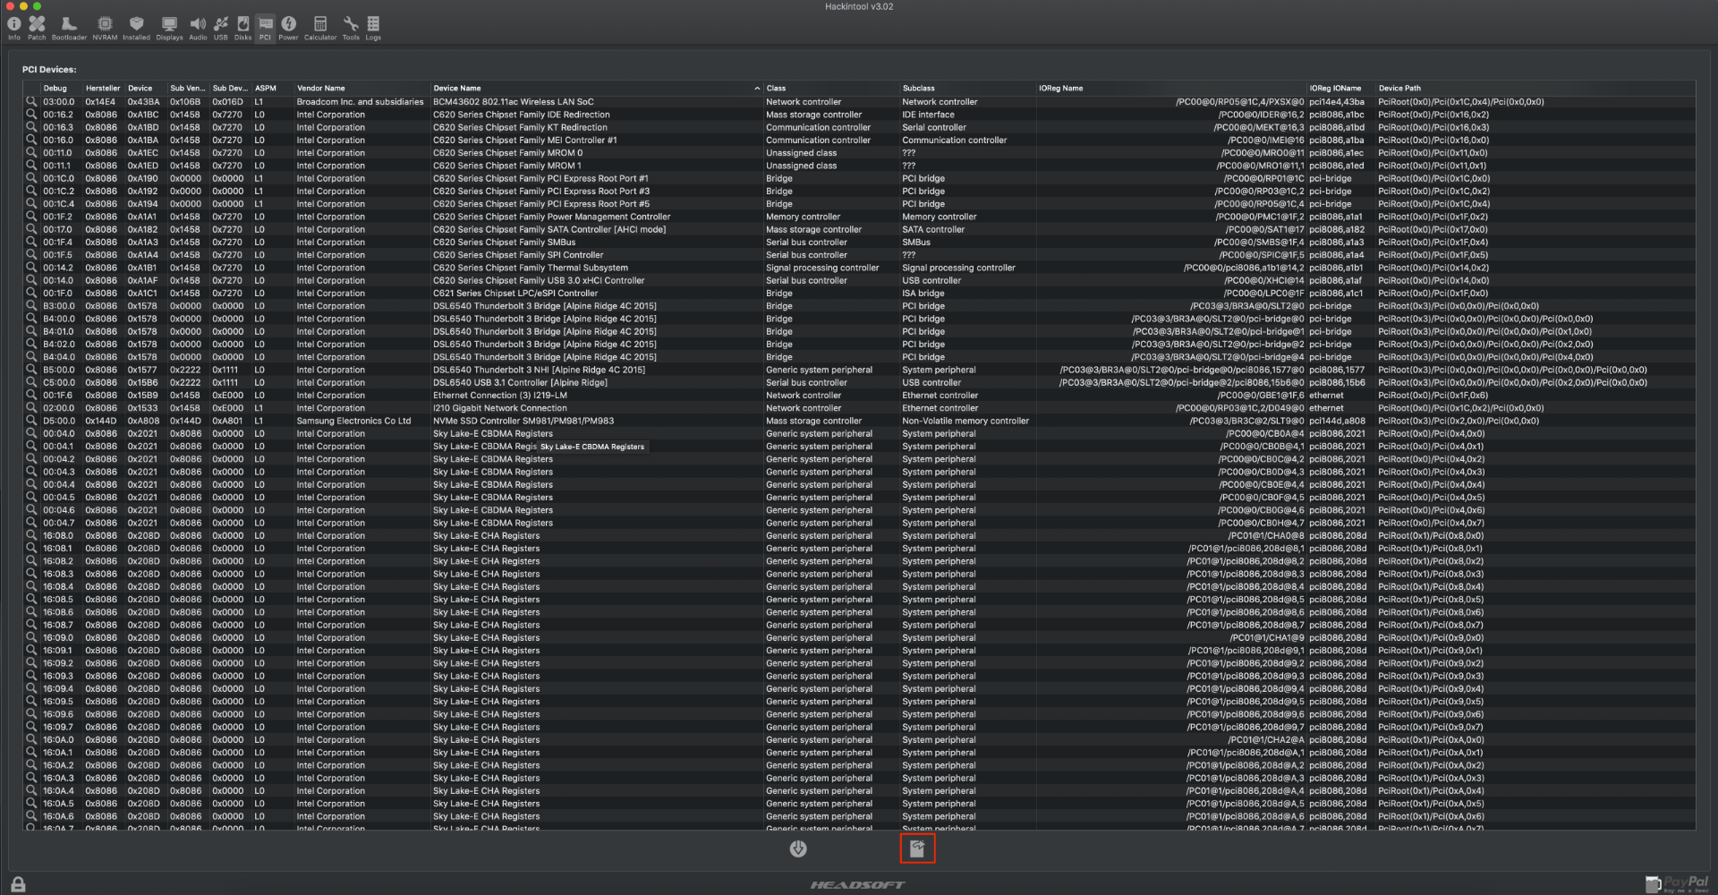The height and width of the screenshot is (895, 1718).
Task: Click magnifier icon for device 00:16.2
Action: [31, 115]
